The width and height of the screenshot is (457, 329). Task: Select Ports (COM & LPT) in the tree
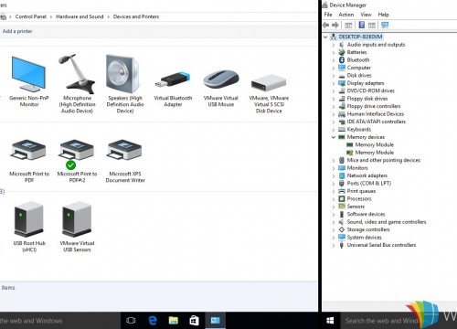369,184
